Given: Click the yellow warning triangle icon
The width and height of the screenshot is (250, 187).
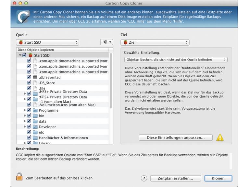Looking at the screenshot, I should pos(220,137).
